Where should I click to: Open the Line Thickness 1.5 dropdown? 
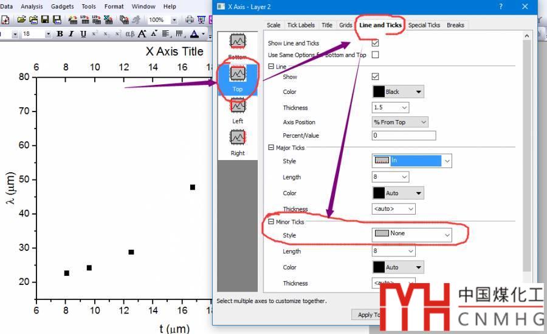tap(405, 107)
